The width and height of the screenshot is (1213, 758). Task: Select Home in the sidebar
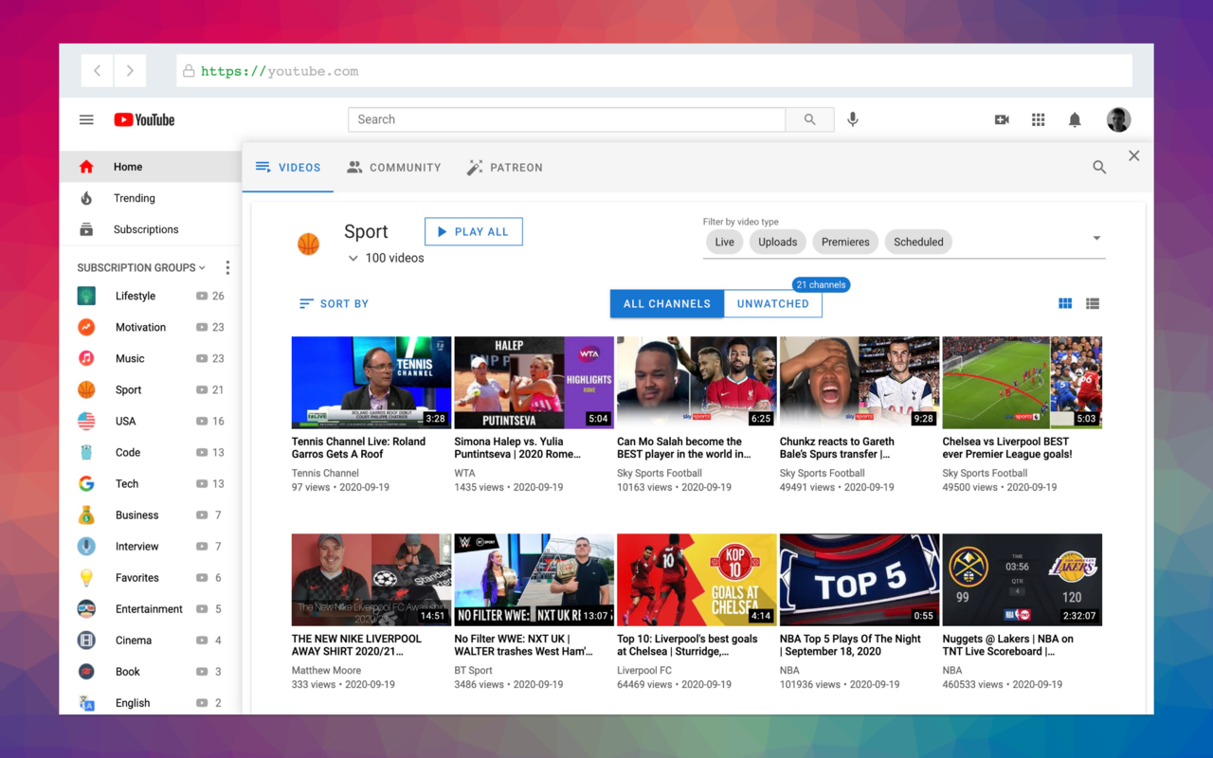(x=151, y=167)
